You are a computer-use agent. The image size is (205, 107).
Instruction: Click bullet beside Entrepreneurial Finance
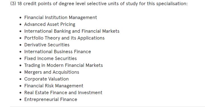pyautogui.click(x=20, y=100)
